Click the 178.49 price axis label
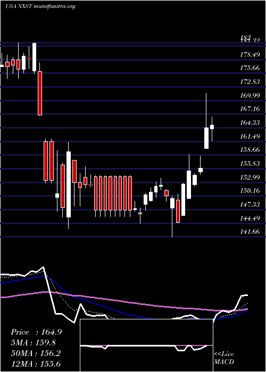 click(x=250, y=55)
